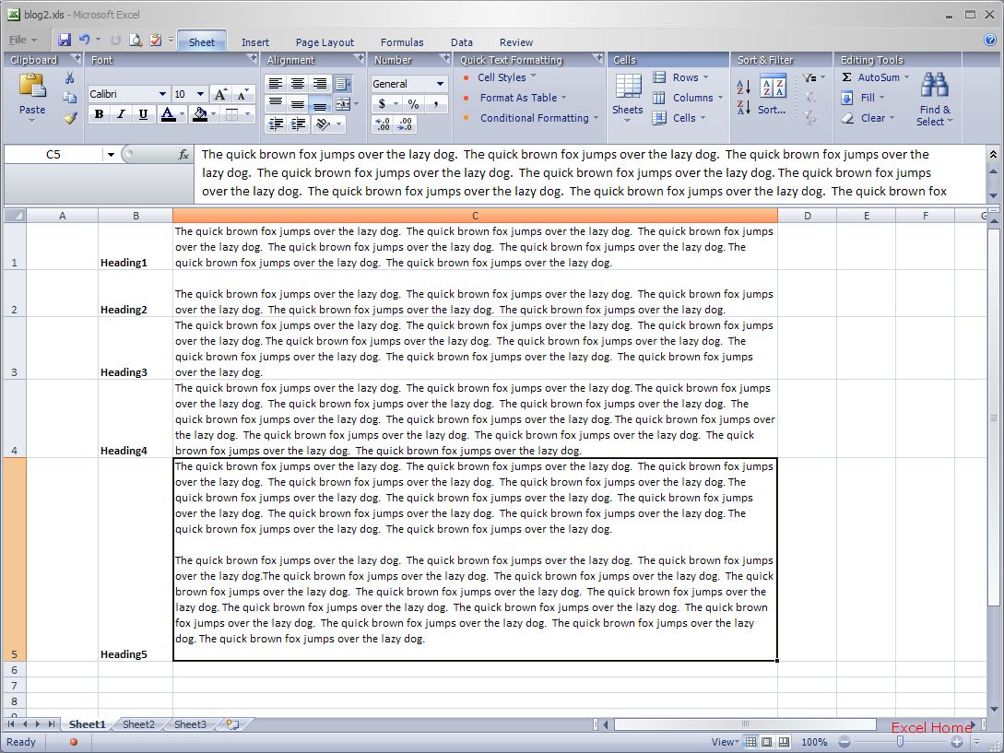Toggle Bold formatting button
This screenshot has width=1004, height=753.
pyautogui.click(x=99, y=114)
